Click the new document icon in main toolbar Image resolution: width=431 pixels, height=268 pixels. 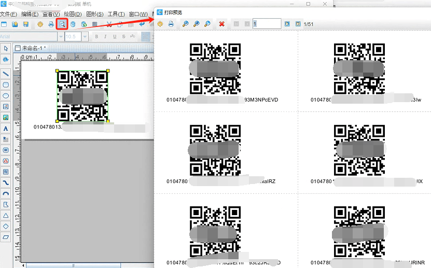click(4, 24)
